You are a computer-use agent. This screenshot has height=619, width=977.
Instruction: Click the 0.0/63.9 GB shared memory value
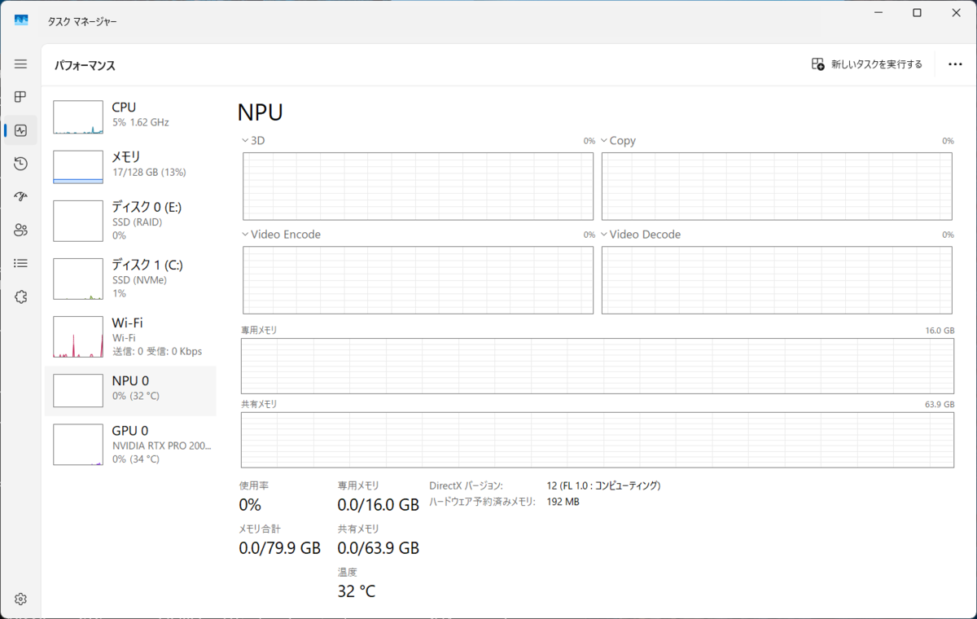click(379, 548)
